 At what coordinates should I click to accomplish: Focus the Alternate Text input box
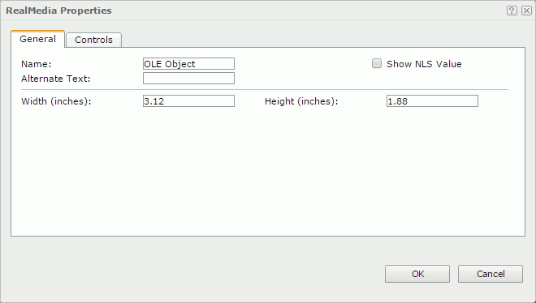tap(188, 79)
